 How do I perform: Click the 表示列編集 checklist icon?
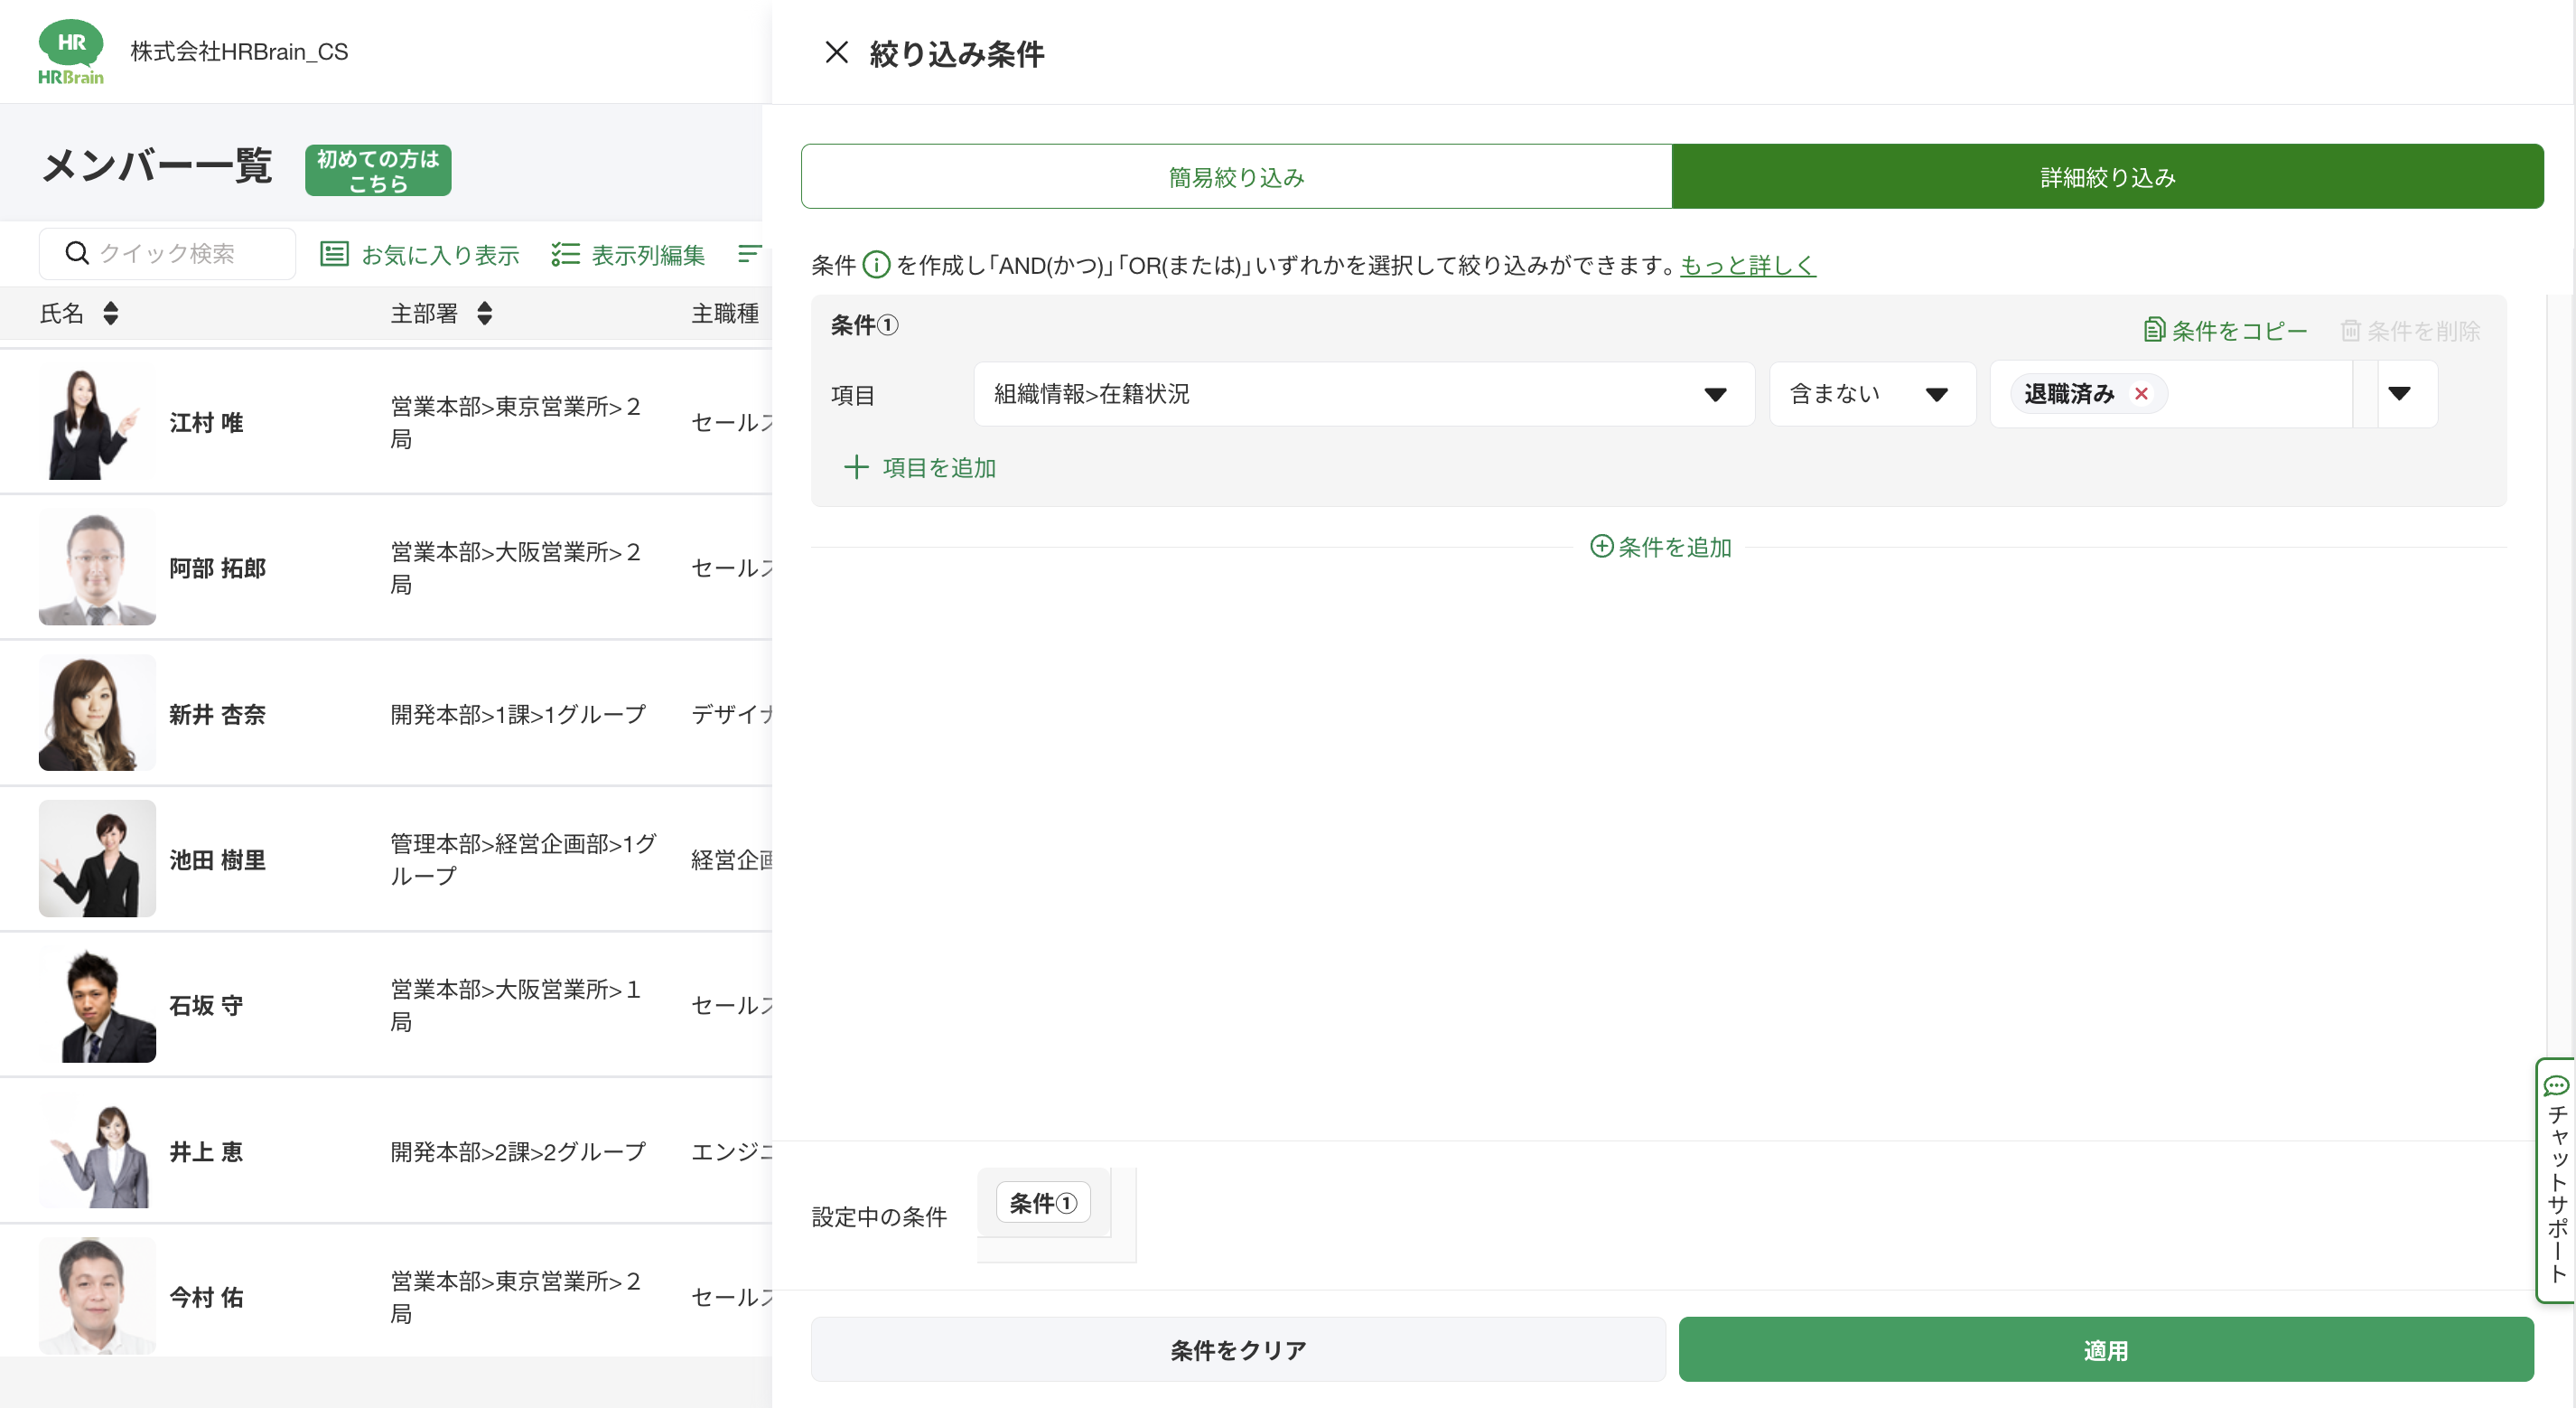click(x=566, y=254)
